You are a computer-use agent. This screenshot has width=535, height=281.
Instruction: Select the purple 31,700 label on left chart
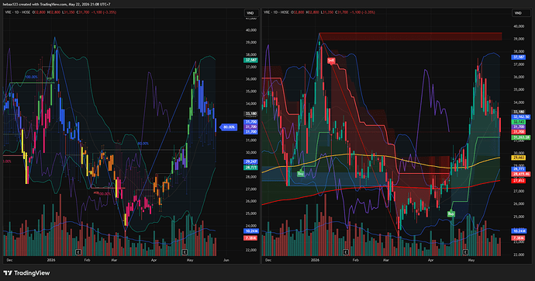pos(250,127)
